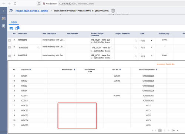Search budget schedule in row 2
The height and width of the screenshot is (134, 185).
pos(111,47)
